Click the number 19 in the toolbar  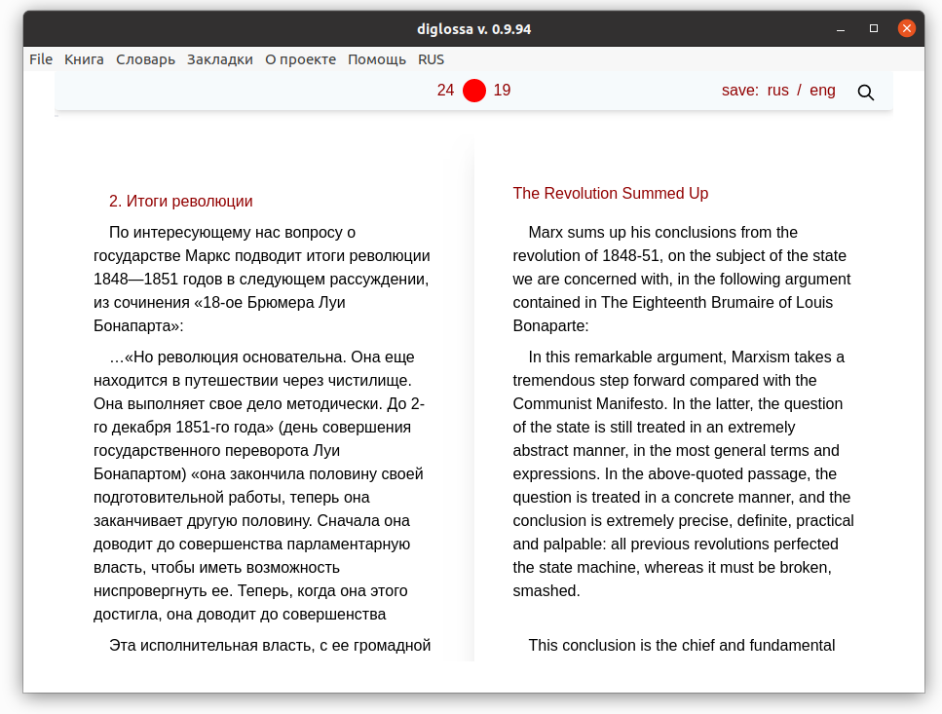pyautogui.click(x=502, y=90)
